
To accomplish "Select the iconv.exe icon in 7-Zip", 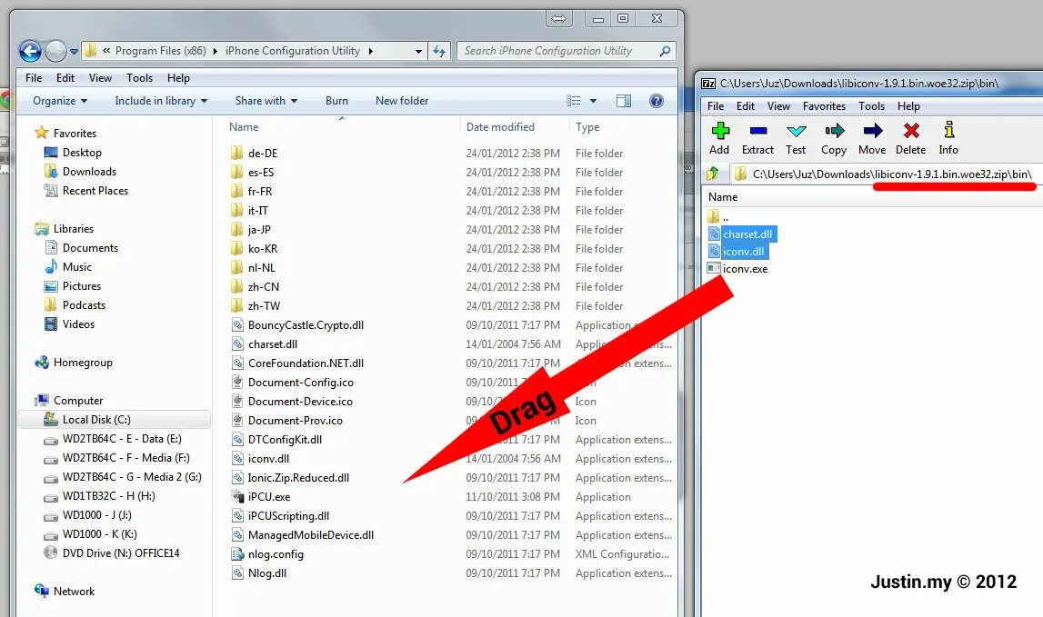I will [714, 269].
